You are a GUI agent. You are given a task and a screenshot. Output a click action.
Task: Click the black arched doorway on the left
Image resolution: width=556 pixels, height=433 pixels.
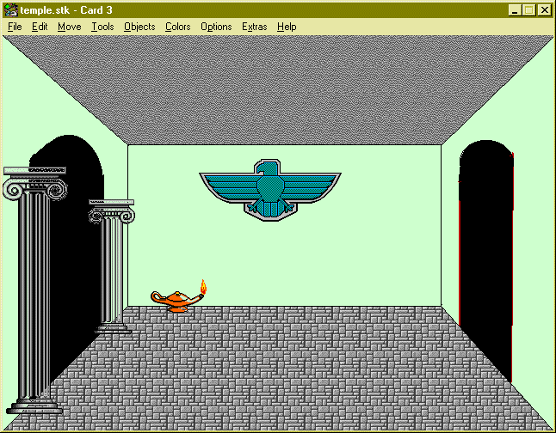point(77,247)
